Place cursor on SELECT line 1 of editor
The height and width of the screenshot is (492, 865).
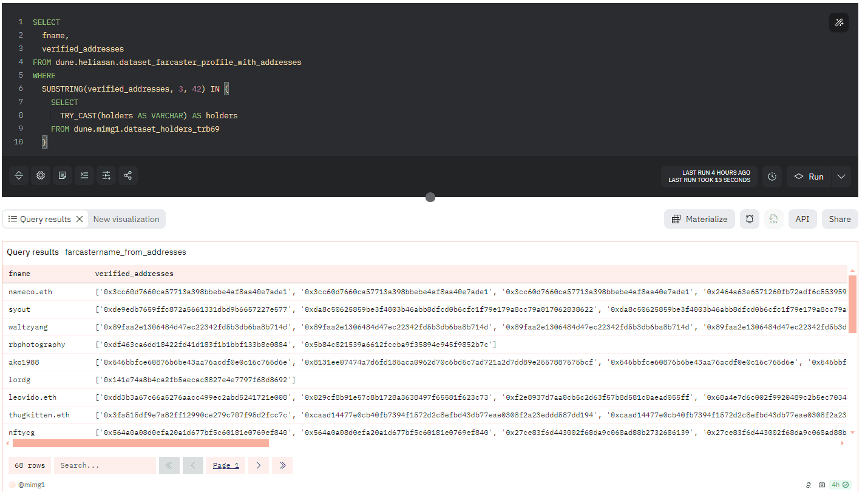(47, 22)
